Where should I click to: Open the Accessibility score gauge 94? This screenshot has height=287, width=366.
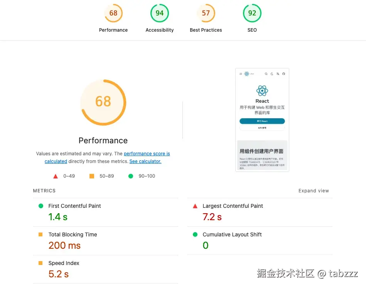click(159, 13)
